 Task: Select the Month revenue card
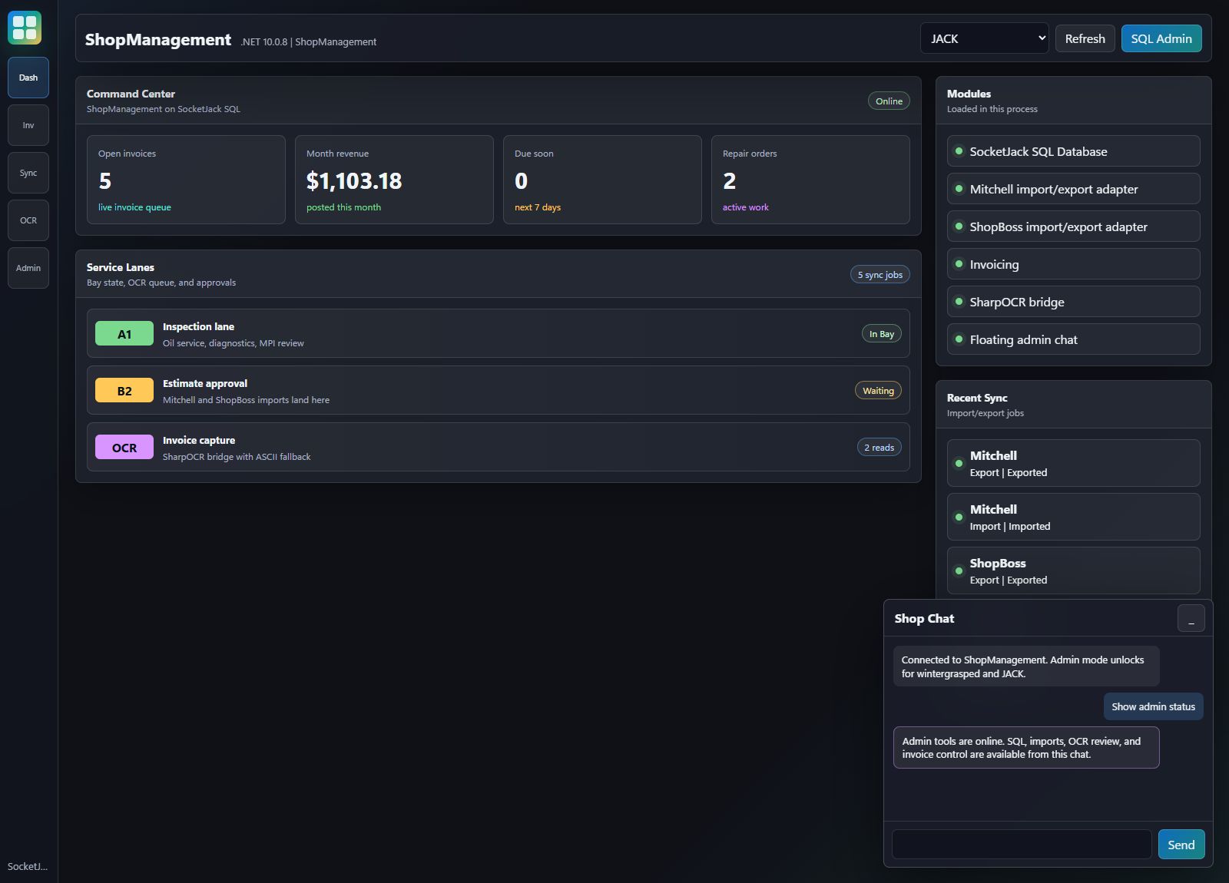click(x=394, y=180)
